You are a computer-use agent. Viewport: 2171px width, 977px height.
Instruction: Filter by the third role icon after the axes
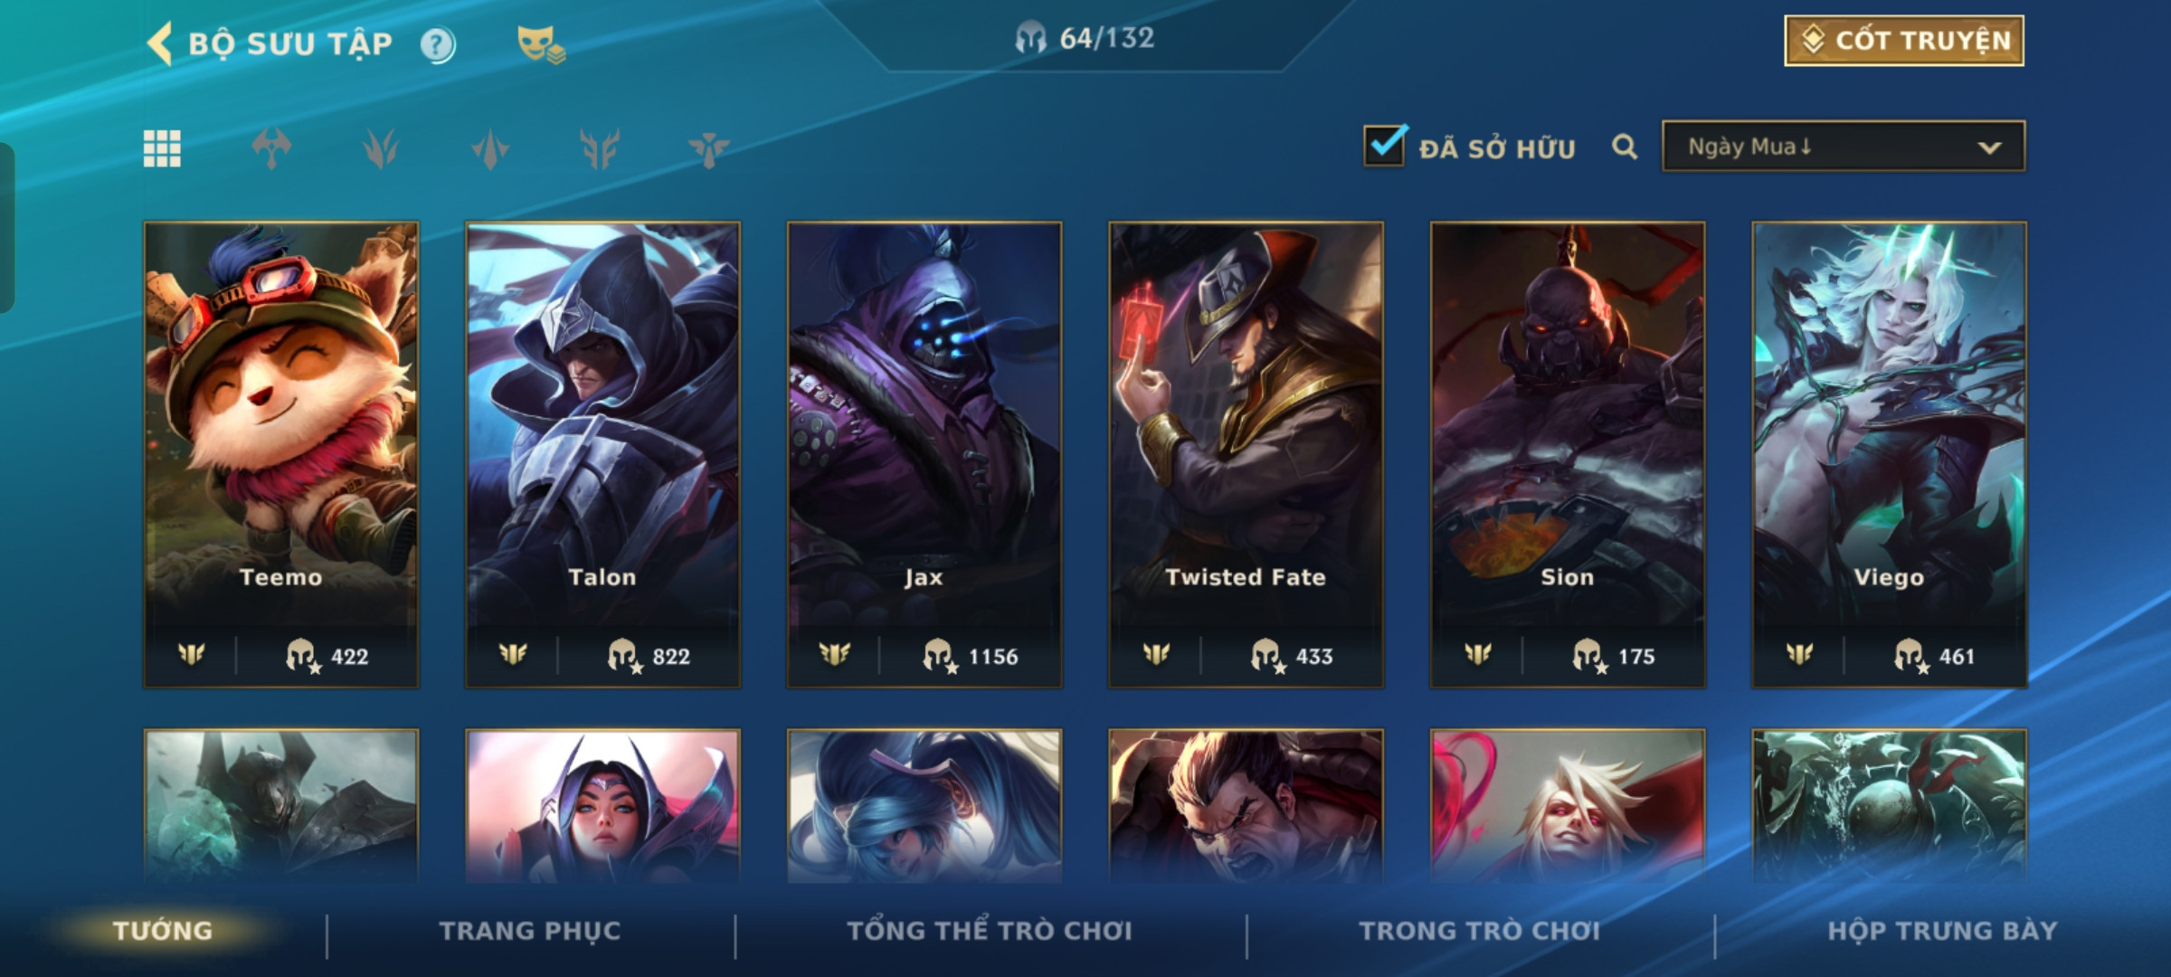[490, 148]
